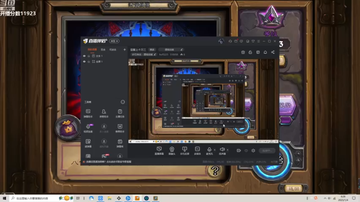Image resolution: width=360 pixels, height=202 pixels.
Task: Select 全屏 1 source row
Action: pyautogui.click(x=104, y=61)
